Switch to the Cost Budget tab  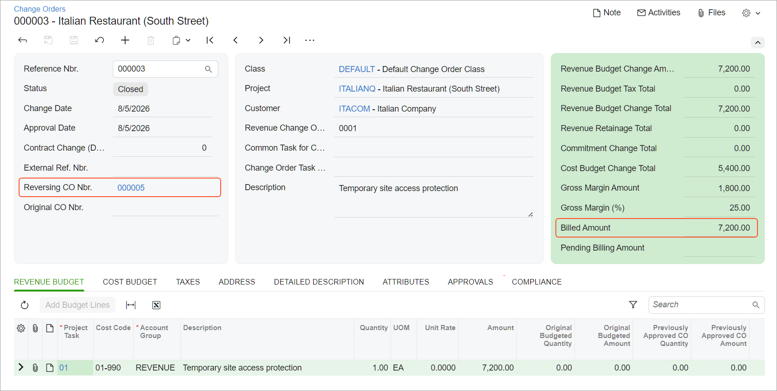click(130, 282)
